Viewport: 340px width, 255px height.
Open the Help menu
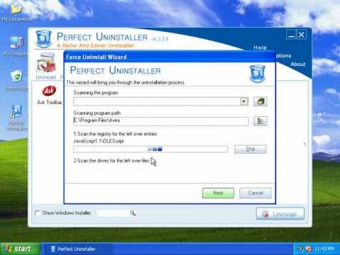pyautogui.click(x=260, y=47)
